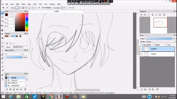Select the rectangular Select tool
This screenshot has width=177, height=99.
point(2,43)
